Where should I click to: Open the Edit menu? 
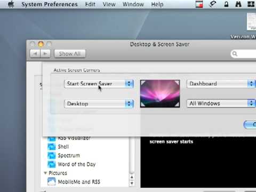tap(90, 4)
